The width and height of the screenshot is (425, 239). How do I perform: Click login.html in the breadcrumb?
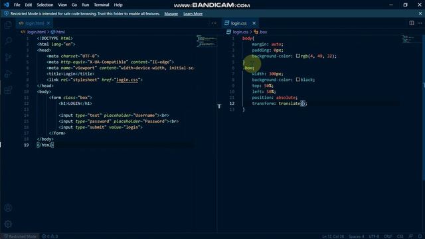(37, 32)
